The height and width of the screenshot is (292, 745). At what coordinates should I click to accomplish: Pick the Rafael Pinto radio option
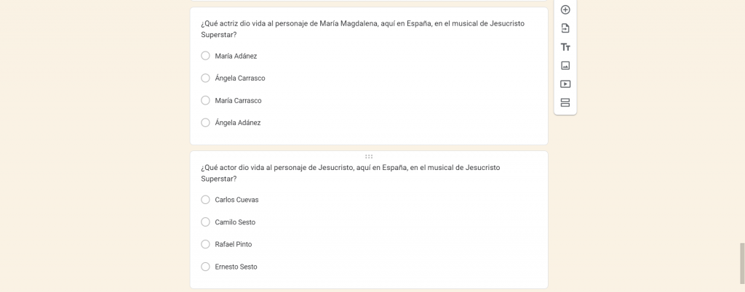205,244
